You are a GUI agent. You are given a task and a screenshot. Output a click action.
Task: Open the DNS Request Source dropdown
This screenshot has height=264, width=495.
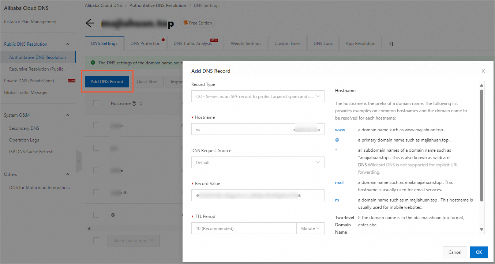click(258, 162)
